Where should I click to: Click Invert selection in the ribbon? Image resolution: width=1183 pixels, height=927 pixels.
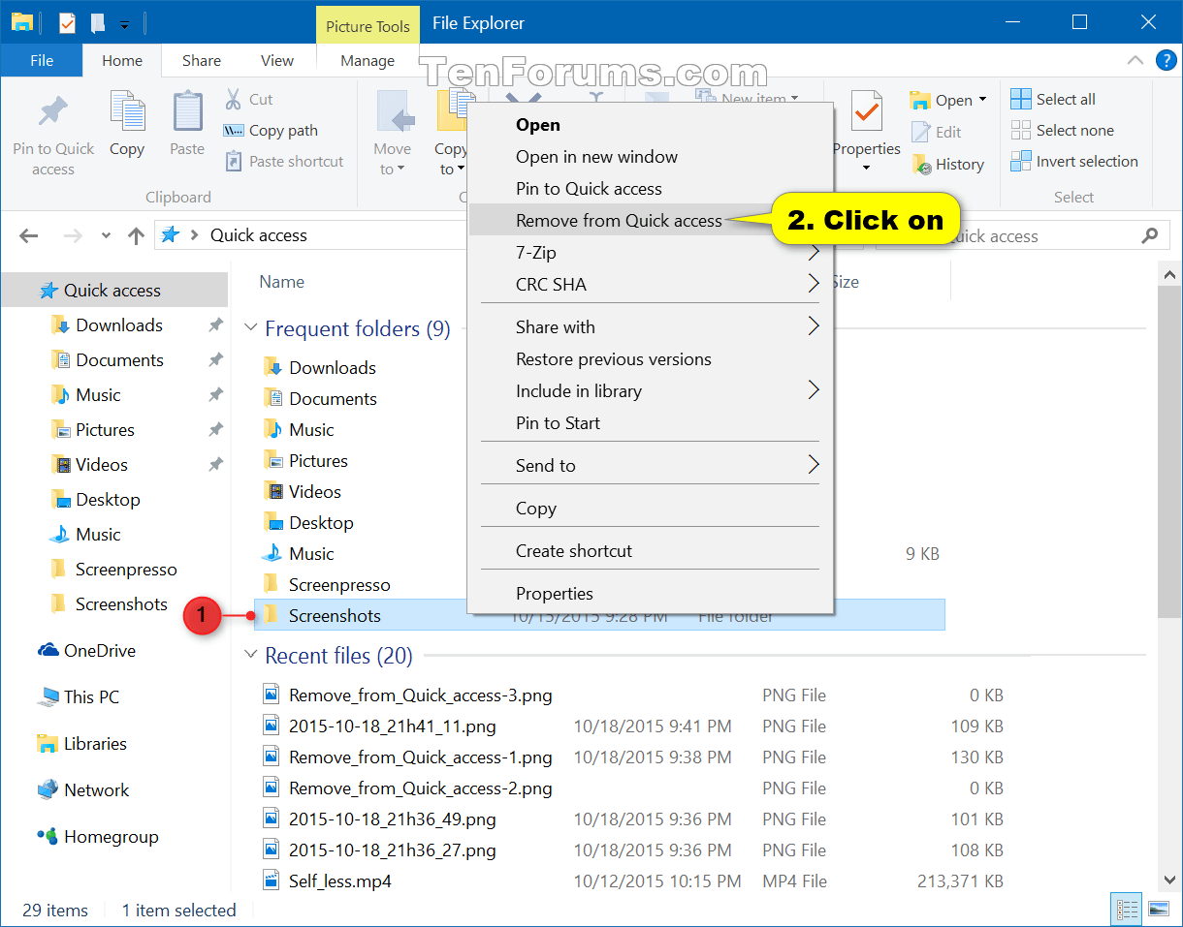(x=1074, y=161)
